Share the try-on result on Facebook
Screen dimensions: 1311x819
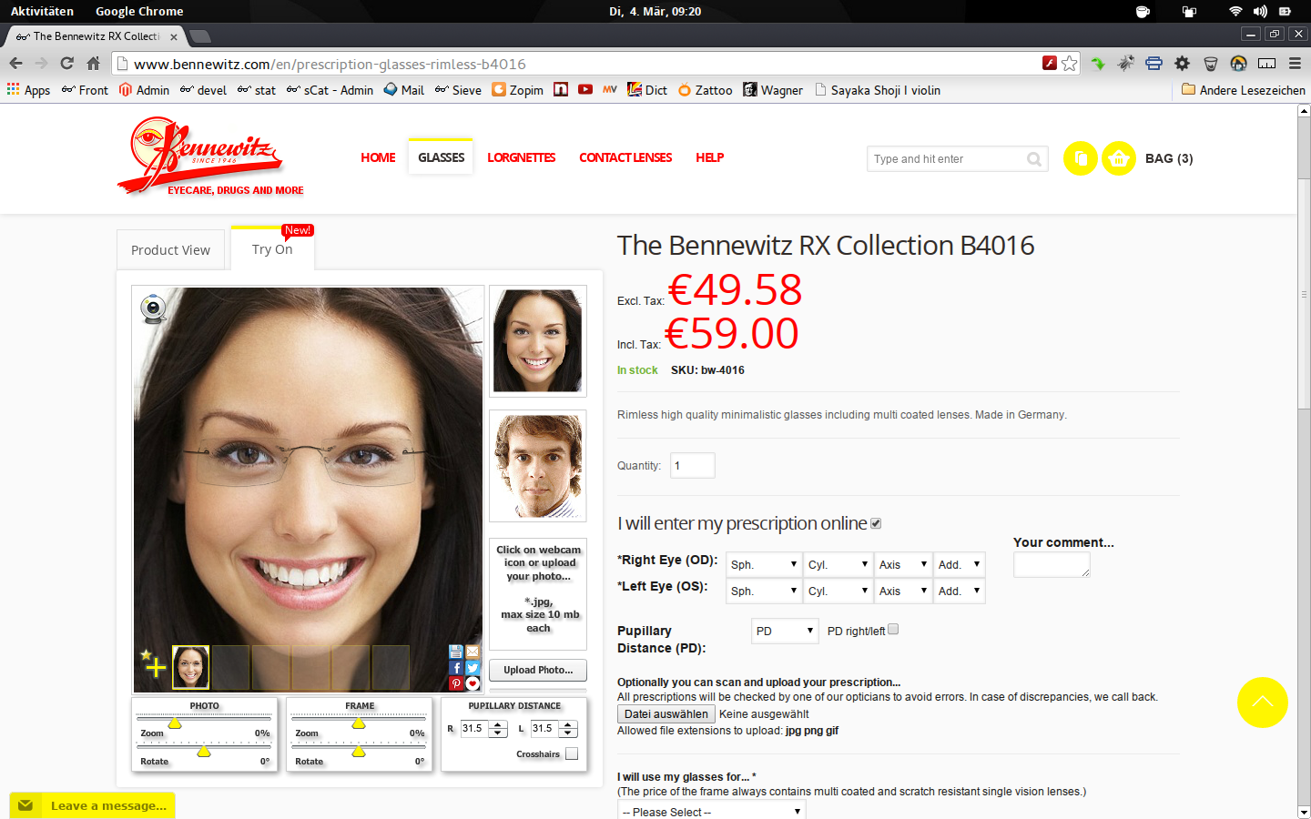tap(455, 667)
